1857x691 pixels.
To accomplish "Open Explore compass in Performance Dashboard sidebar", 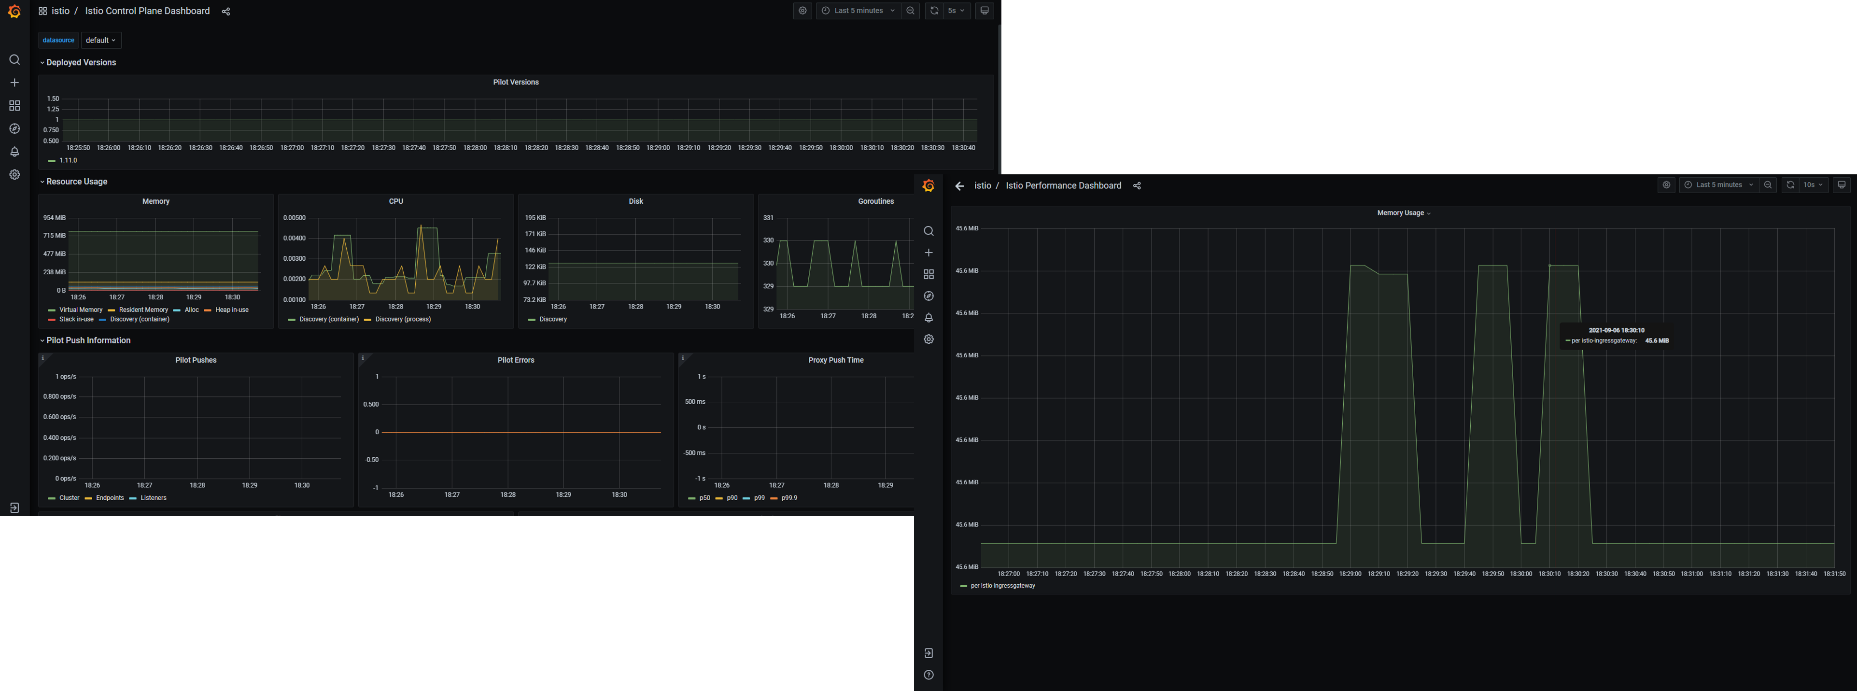I will point(928,296).
